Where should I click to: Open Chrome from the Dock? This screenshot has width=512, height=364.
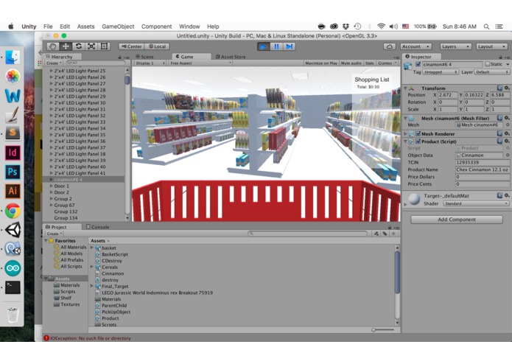pos(13,211)
